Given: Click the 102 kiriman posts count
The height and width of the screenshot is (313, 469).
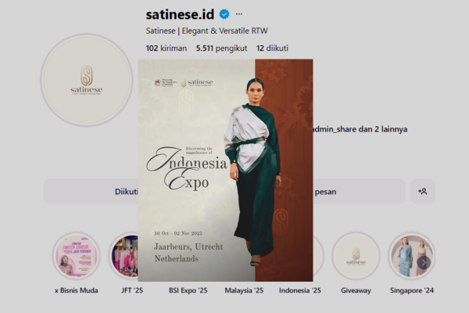Looking at the screenshot, I should point(166,48).
